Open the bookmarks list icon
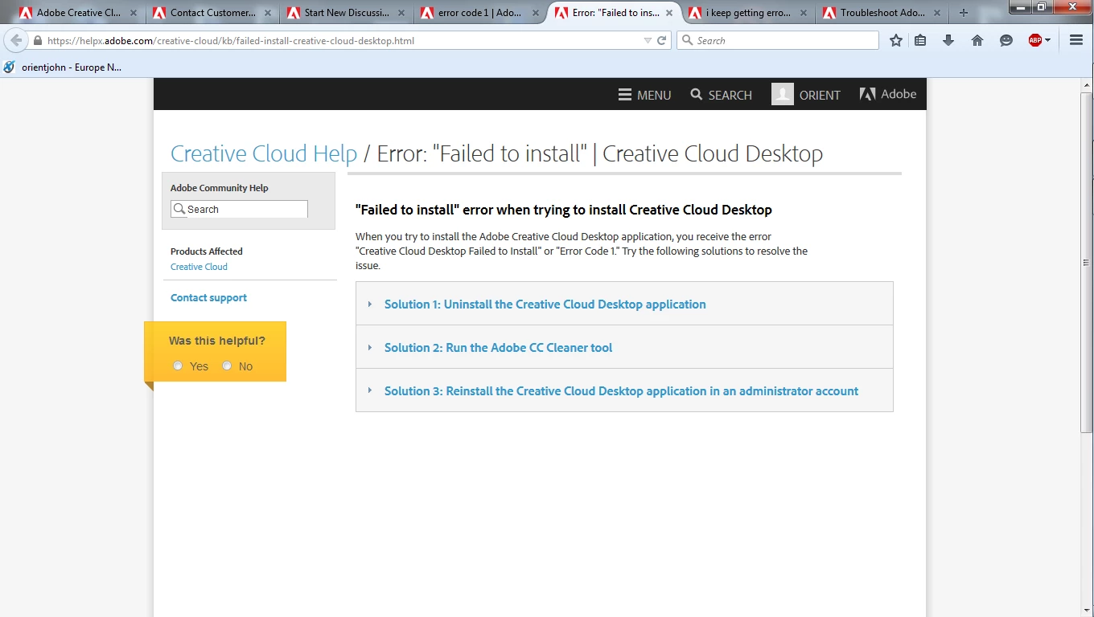This screenshot has height=617, width=1094. (x=920, y=40)
